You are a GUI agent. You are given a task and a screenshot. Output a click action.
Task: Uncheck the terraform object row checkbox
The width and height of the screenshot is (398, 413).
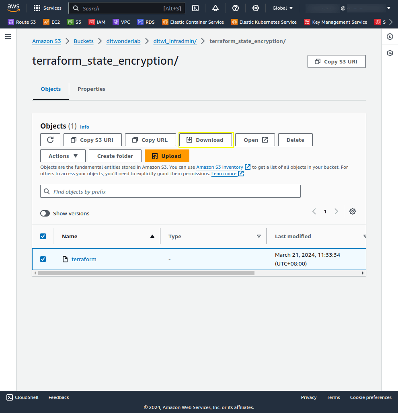tap(43, 259)
